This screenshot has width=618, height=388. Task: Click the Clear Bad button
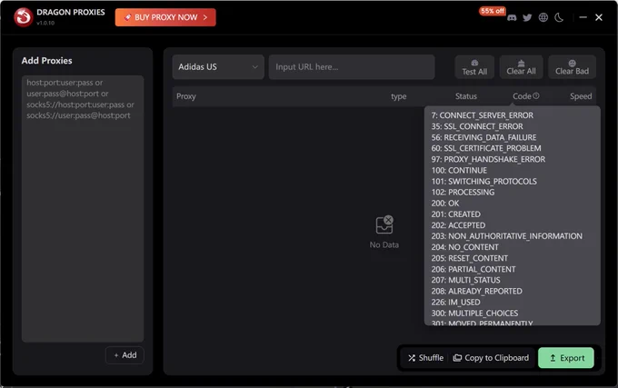click(x=572, y=67)
